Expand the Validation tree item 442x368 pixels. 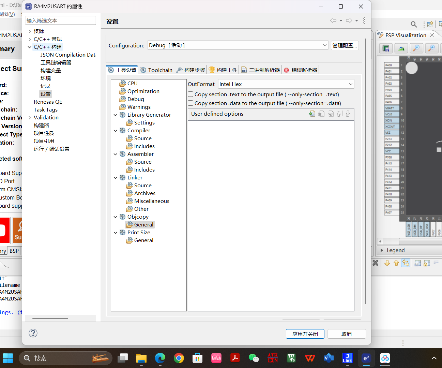pyautogui.click(x=30, y=118)
